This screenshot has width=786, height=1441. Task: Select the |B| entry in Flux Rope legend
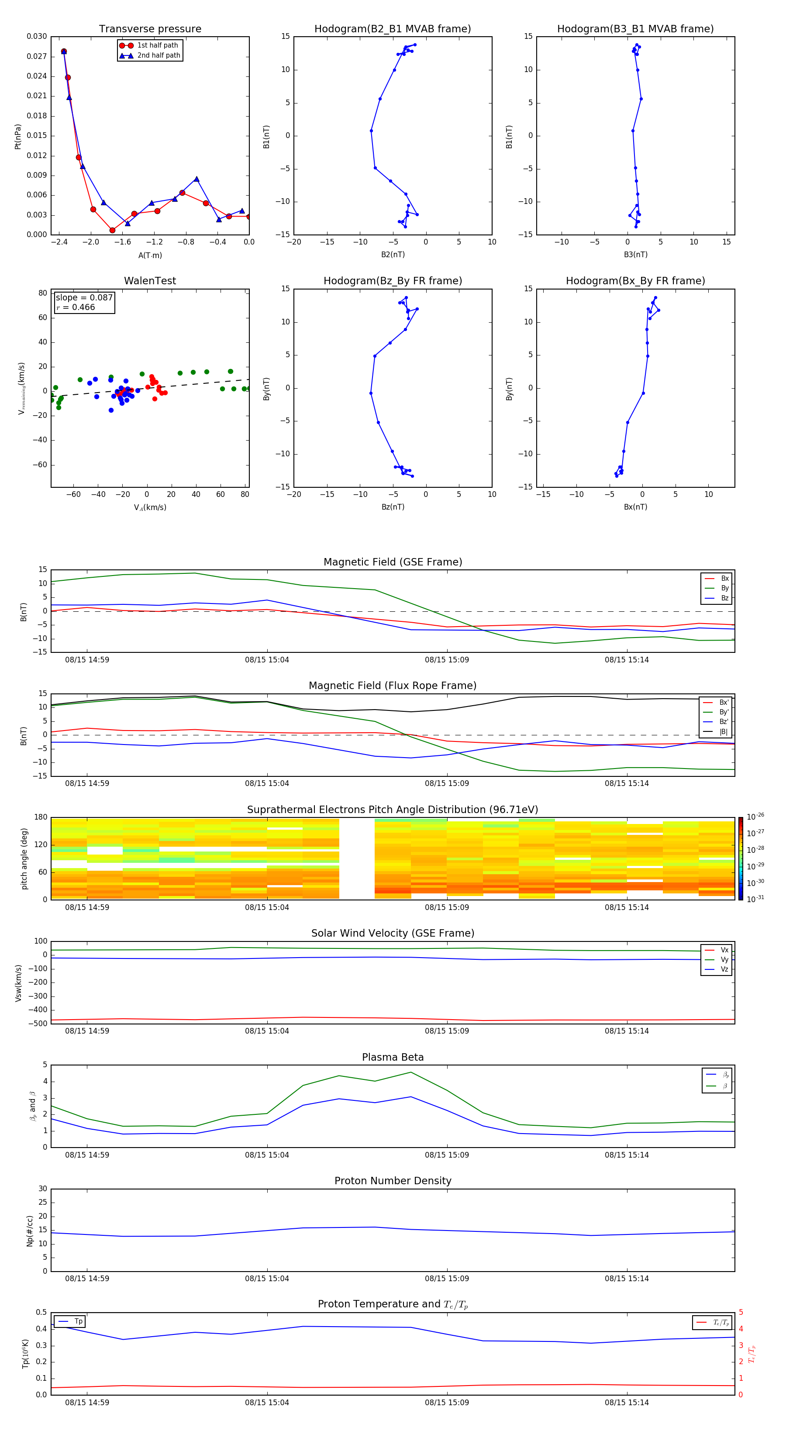(x=716, y=732)
